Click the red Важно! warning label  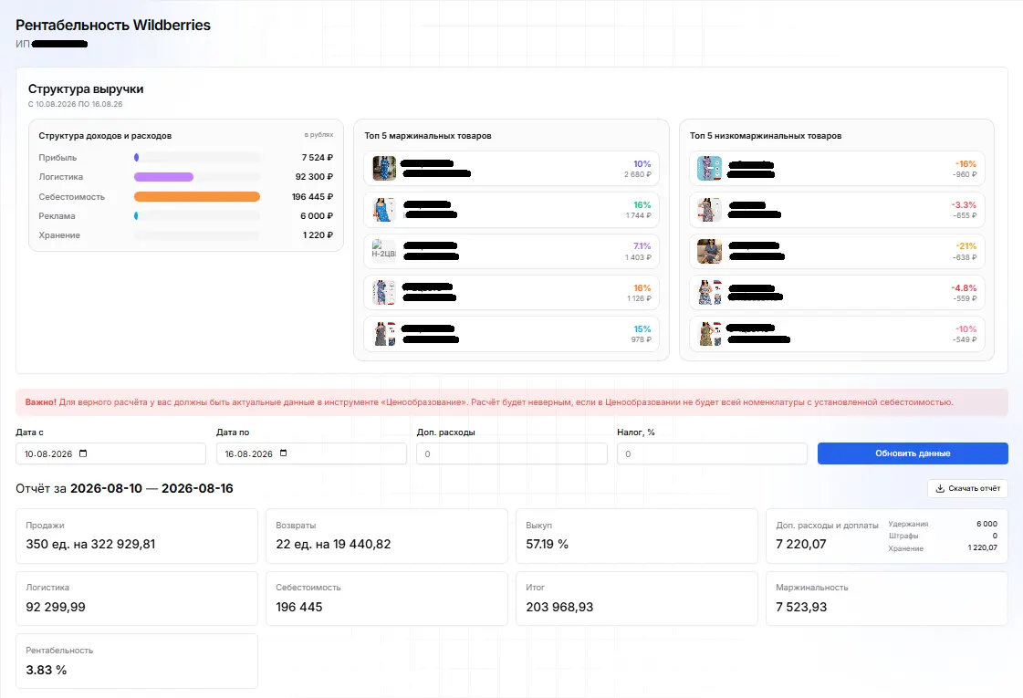pyautogui.click(x=41, y=402)
